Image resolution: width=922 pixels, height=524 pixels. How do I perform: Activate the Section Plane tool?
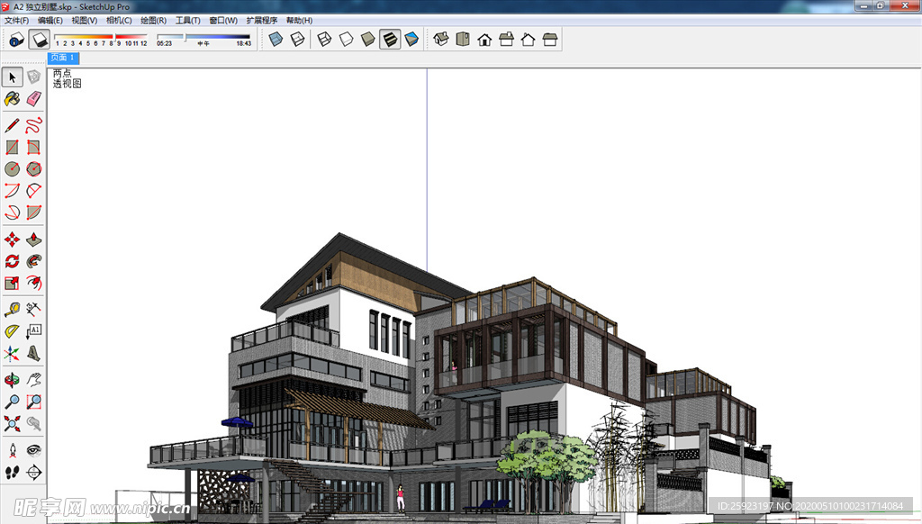(x=34, y=473)
